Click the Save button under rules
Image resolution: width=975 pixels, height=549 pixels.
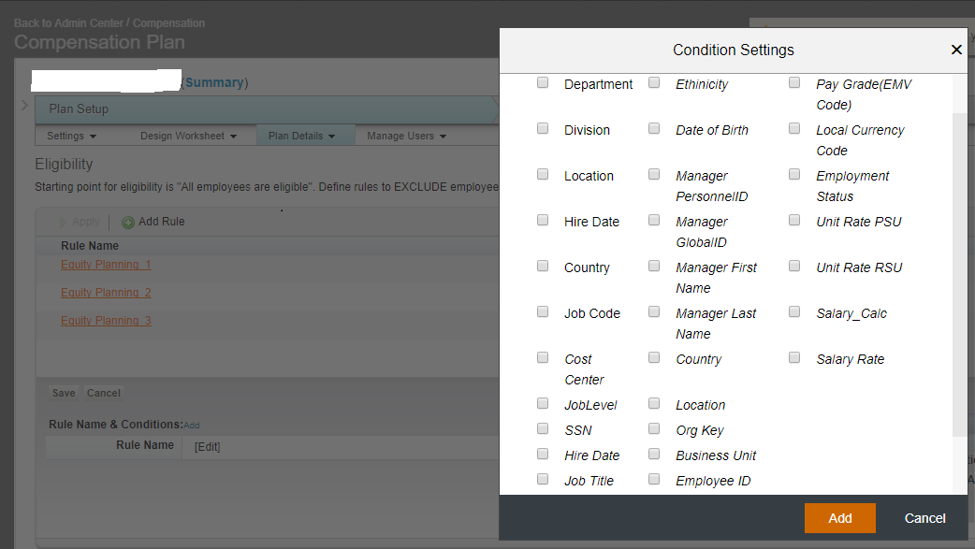[x=64, y=393]
